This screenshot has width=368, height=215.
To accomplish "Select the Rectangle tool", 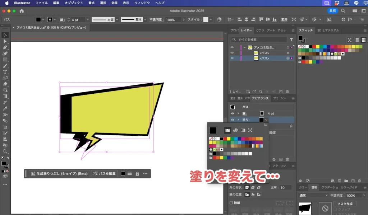I will coord(5,60).
